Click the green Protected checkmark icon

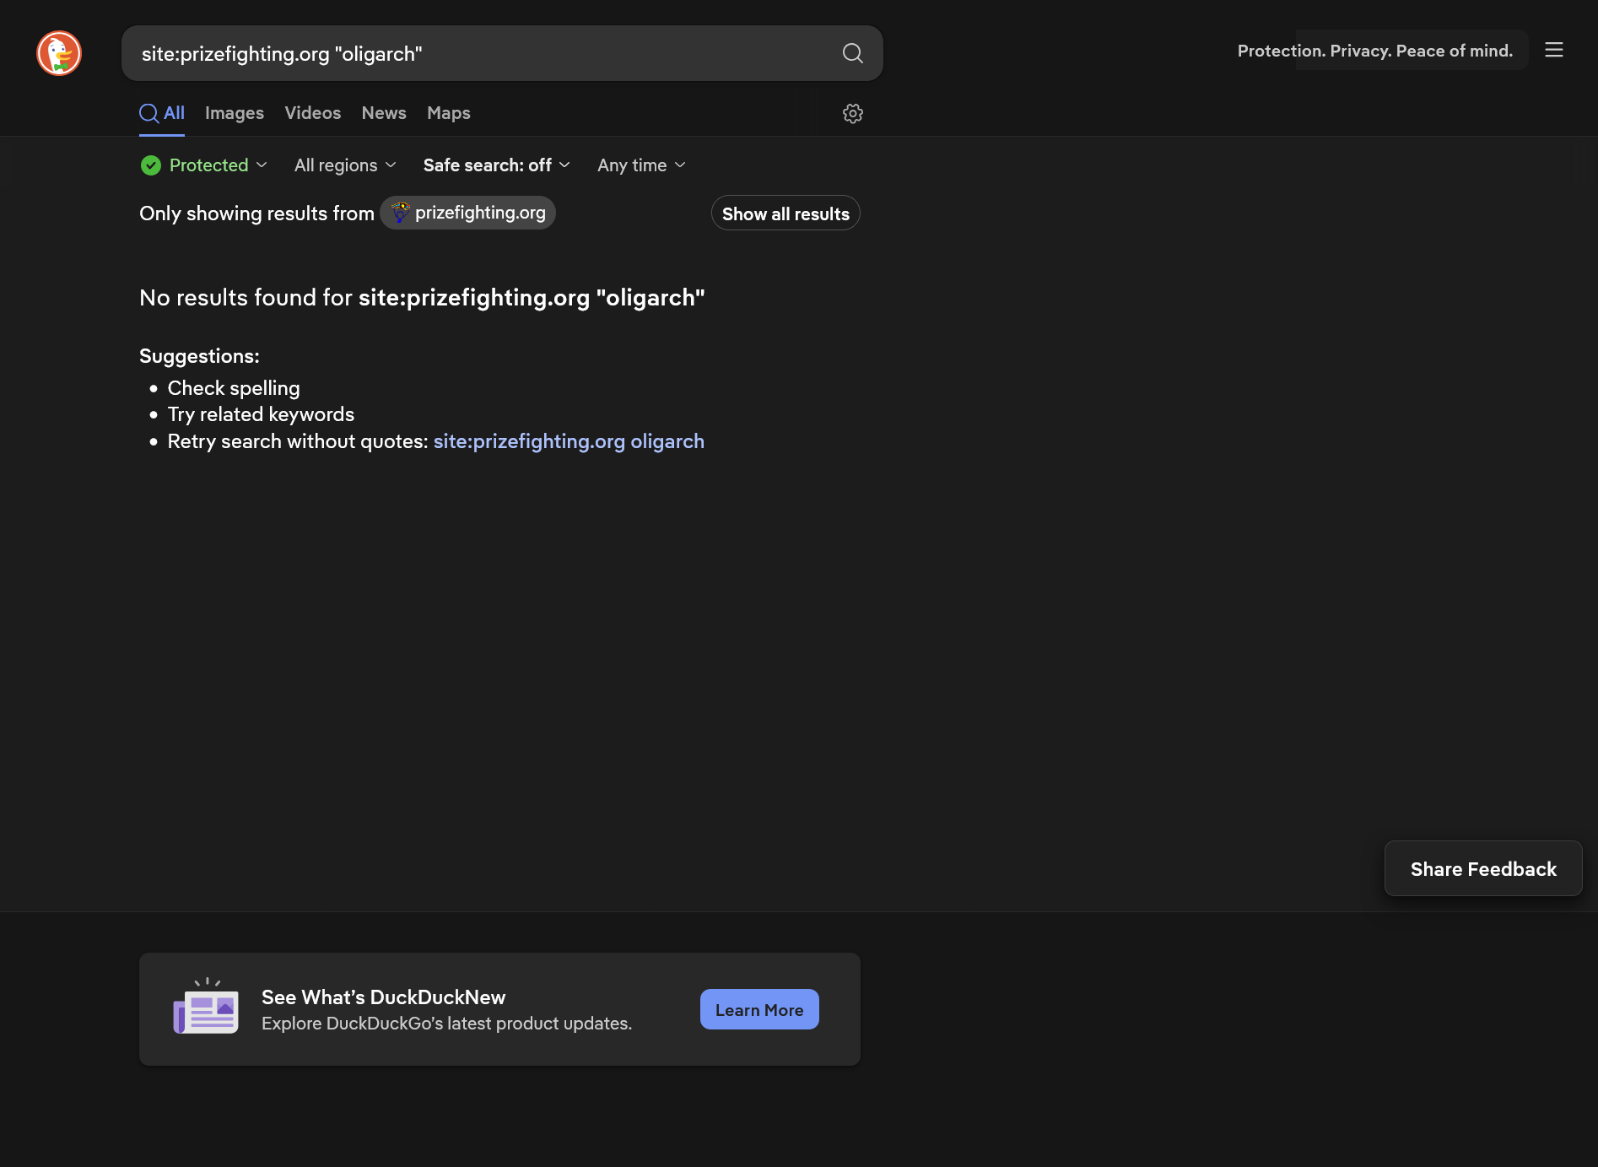click(151, 165)
